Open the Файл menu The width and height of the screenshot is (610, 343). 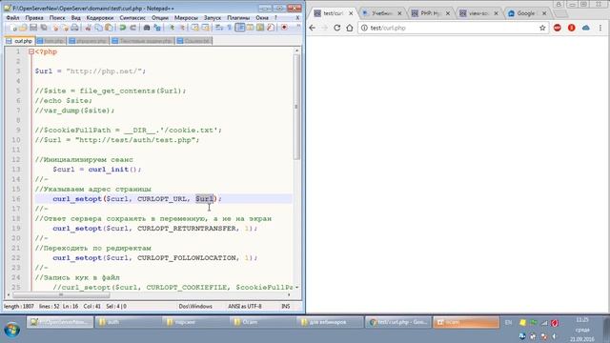click(x=12, y=17)
